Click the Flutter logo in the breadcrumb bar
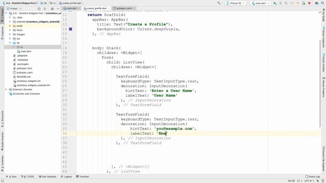The width and height of the screenshot is (326, 183). pos(4,3)
